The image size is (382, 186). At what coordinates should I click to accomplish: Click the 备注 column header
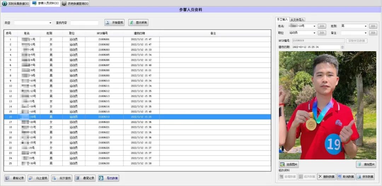(213, 33)
